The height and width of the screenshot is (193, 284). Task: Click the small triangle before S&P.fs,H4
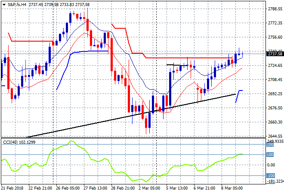coord(4,5)
